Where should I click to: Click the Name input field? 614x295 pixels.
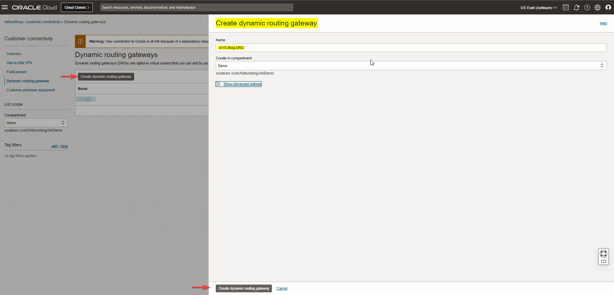[x=411, y=48]
